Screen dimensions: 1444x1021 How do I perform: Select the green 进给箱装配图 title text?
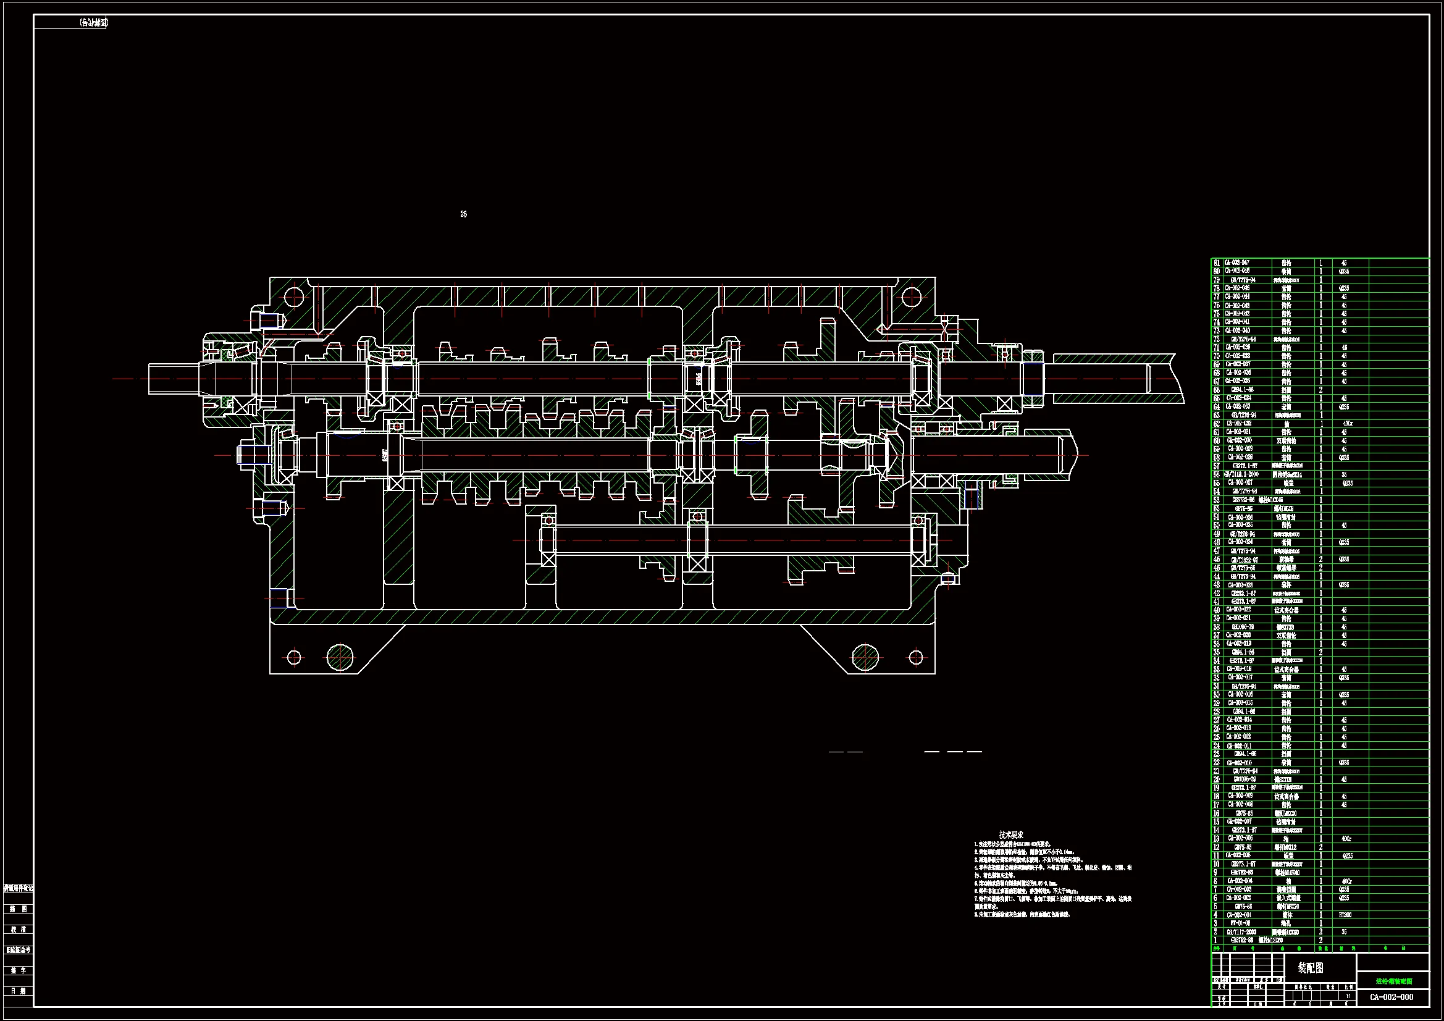pos(1393,981)
